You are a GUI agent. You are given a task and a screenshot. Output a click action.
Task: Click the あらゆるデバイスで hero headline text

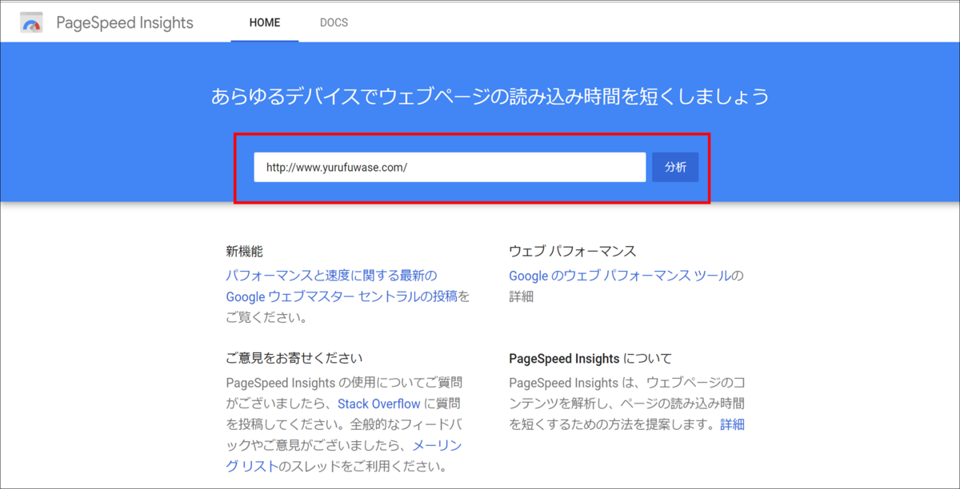(x=490, y=97)
